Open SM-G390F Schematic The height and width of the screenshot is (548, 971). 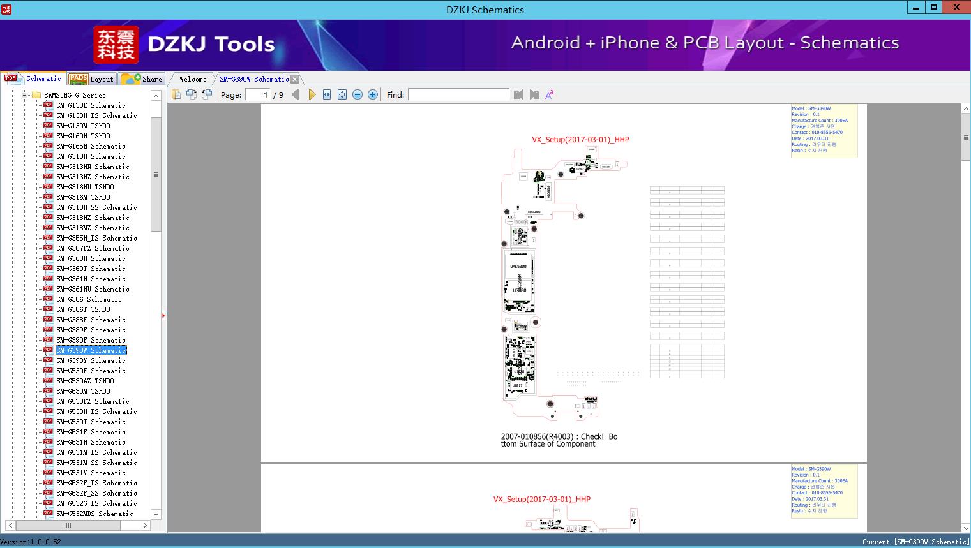pos(91,340)
